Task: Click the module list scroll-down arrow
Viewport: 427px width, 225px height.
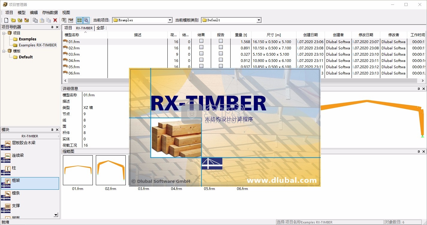Action: pyautogui.click(x=56, y=215)
